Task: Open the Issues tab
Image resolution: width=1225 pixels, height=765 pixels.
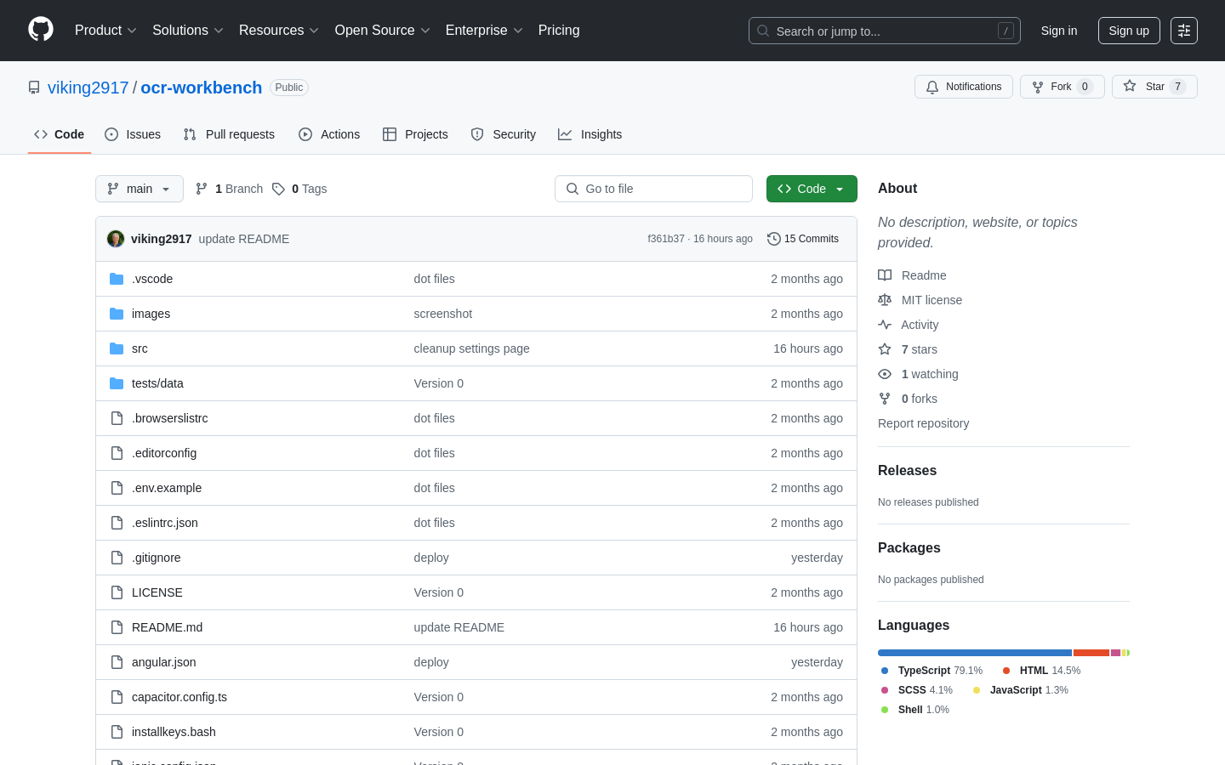Action: point(133,134)
